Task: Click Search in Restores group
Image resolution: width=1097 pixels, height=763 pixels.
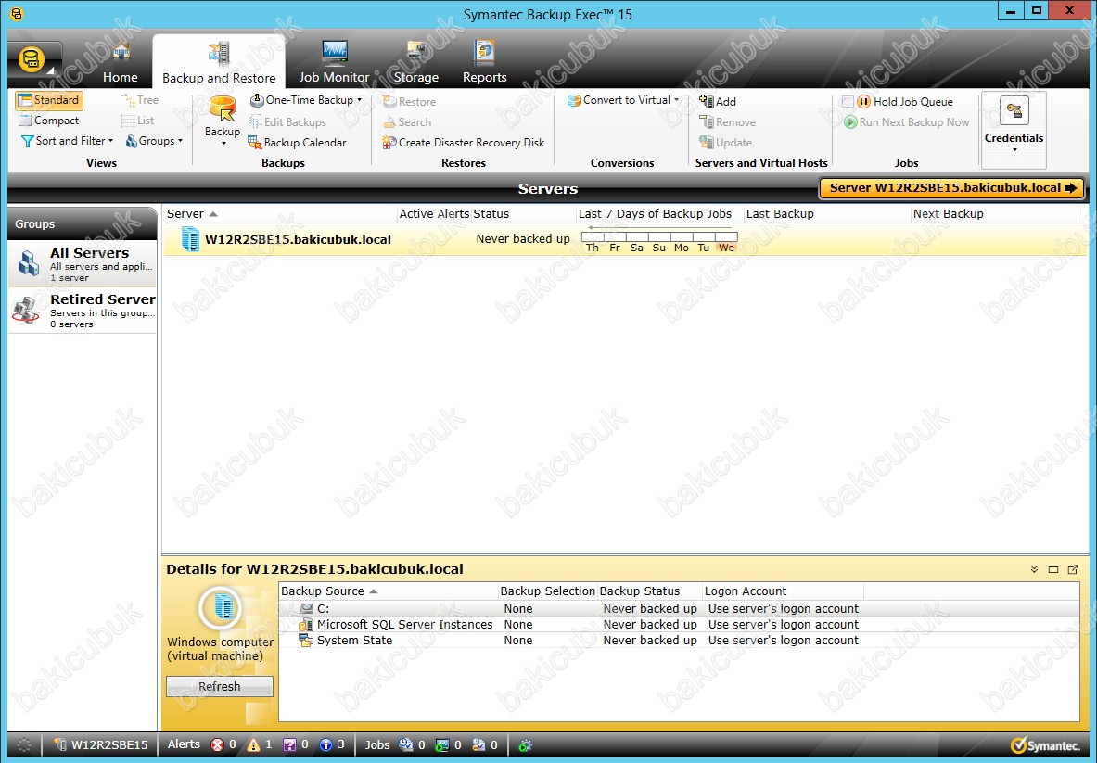Action: point(407,121)
